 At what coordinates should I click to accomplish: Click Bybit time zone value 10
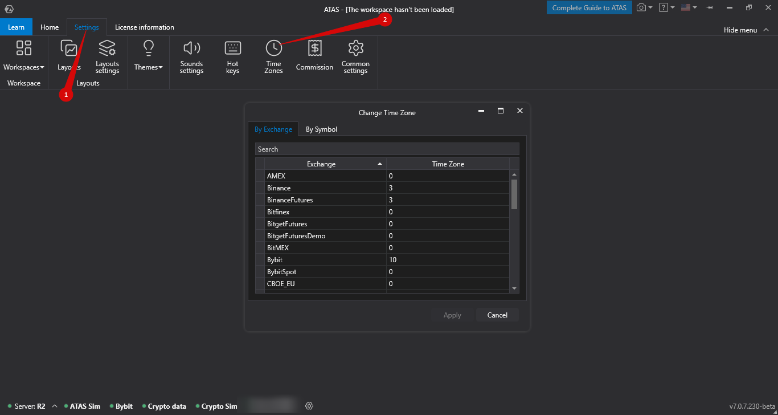pyautogui.click(x=448, y=259)
